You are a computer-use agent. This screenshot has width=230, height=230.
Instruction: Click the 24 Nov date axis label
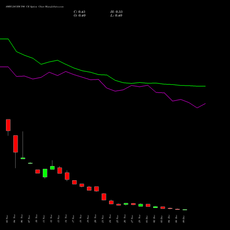point(110,219)
